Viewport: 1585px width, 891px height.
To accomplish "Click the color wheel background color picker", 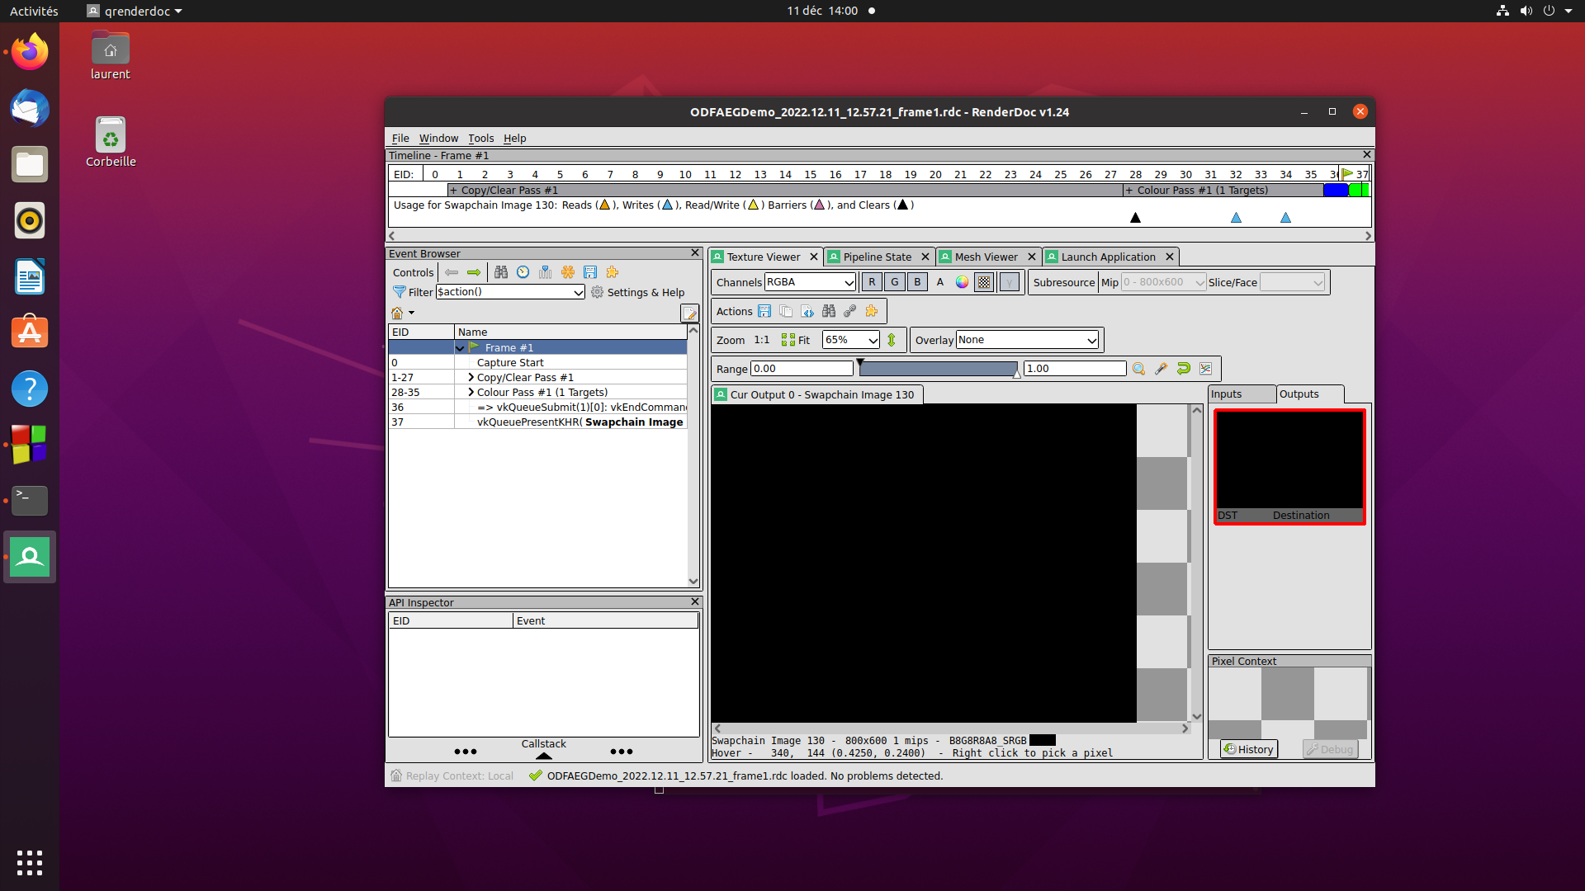I will [x=962, y=282].
